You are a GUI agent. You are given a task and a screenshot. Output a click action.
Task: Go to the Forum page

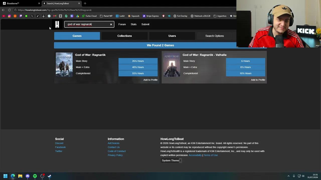(122, 24)
